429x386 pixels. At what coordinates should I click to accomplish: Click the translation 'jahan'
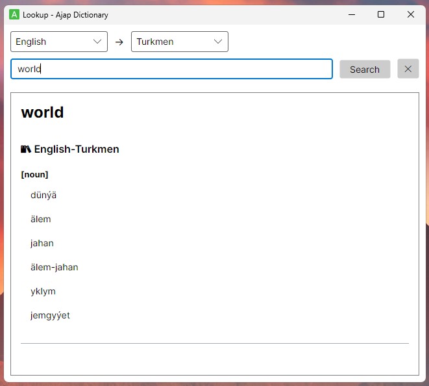42,243
